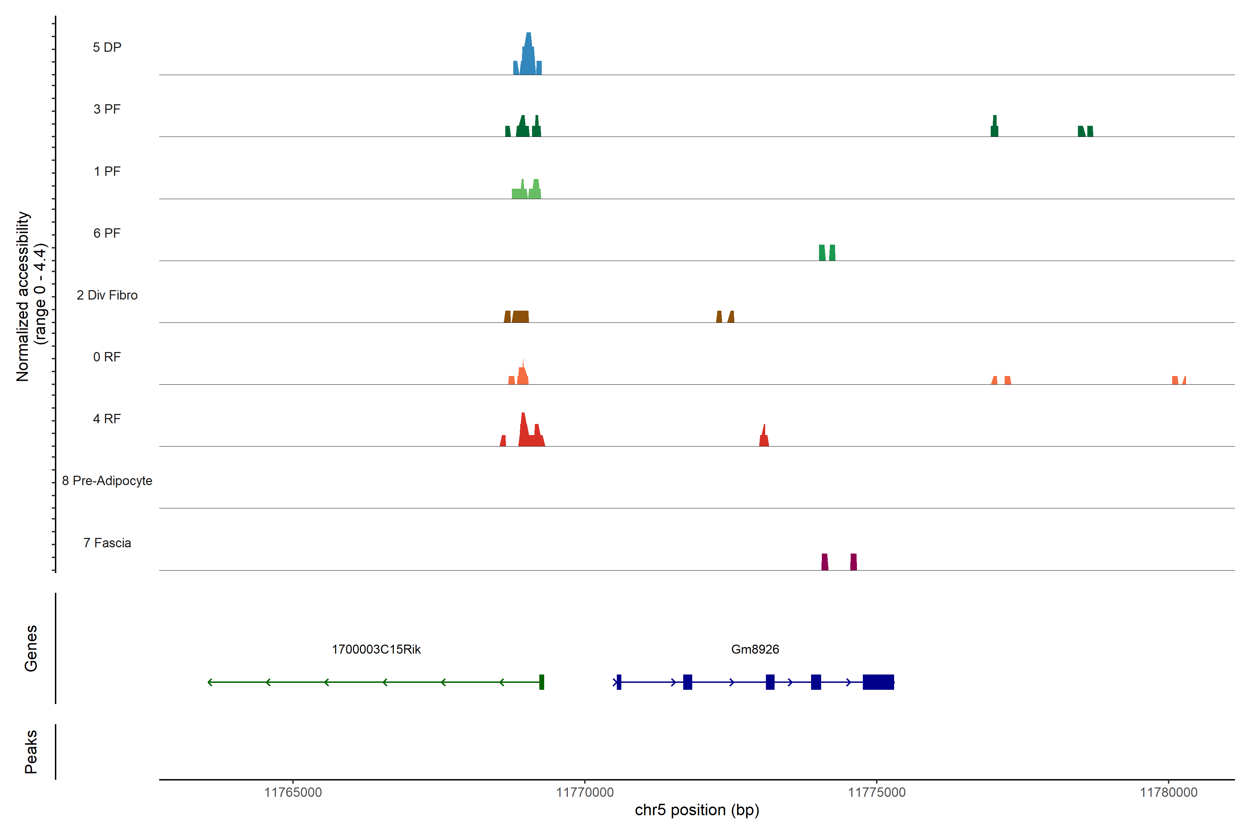Image resolution: width=1251 pixels, height=834 pixels.
Task: Click the Gm8926 gene label
Action: tap(755, 649)
